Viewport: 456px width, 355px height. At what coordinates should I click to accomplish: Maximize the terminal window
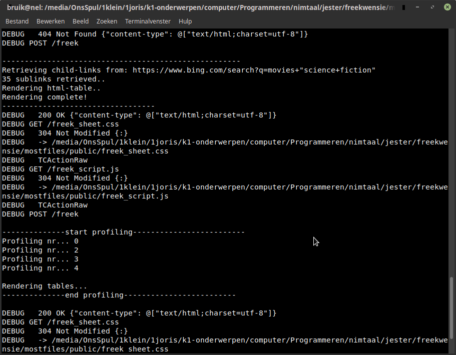[x=432, y=7]
